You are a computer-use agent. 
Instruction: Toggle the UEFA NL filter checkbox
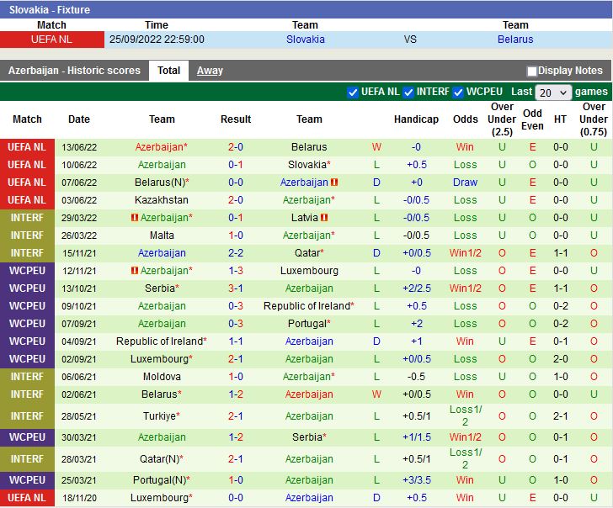tap(352, 93)
